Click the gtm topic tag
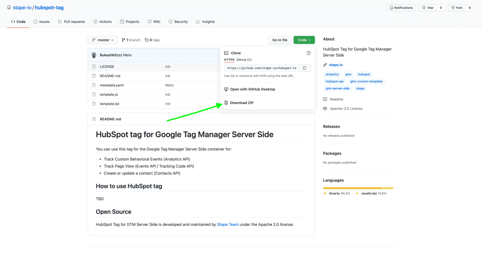Image resolution: width=482 pixels, height=253 pixels. click(x=348, y=74)
